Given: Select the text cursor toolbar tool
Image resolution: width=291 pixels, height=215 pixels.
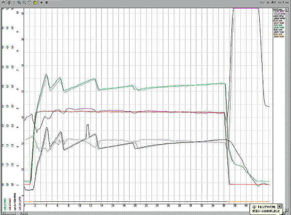Looking at the screenshot, I should (14, 3).
